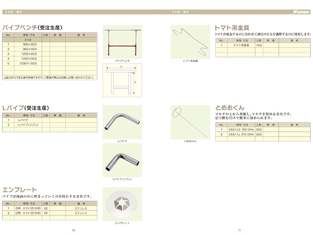Viewport: 313px width, 235px height.
Task: Click the エンプレート round plate photo
Action: [122, 204]
